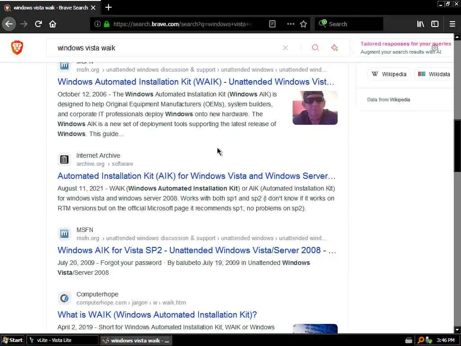Clear the search query with X icon
This screenshot has width=461, height=346.
pos(285,48)
